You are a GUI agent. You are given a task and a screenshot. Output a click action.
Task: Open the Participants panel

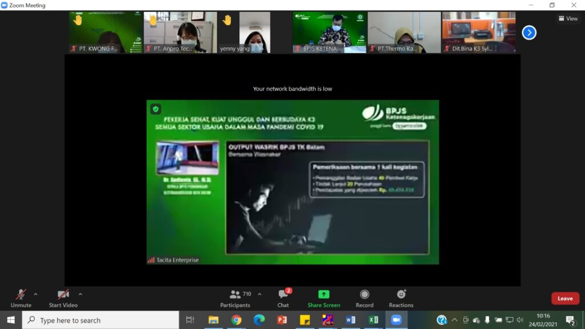[235, 298]
